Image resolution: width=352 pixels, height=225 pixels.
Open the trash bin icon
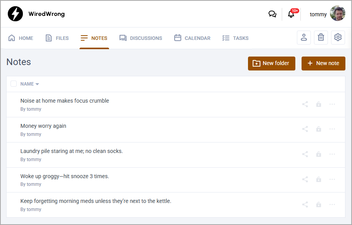[x=321, y=38]
